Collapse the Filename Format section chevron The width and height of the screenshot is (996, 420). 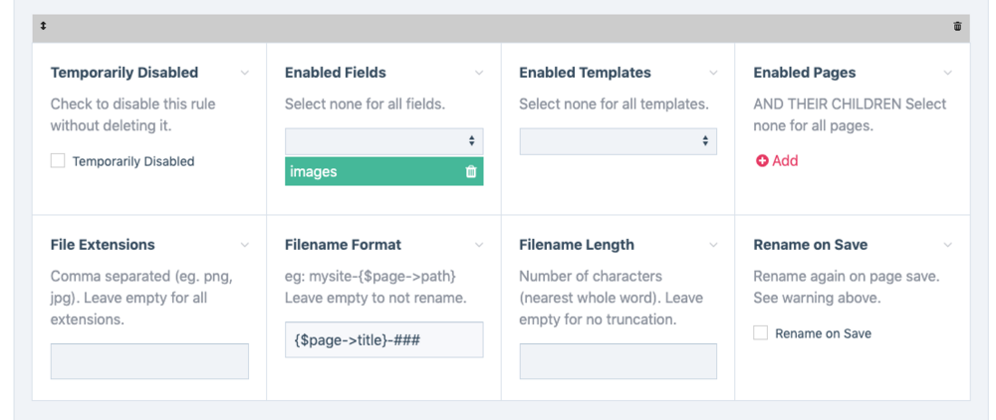coord(479,245)
